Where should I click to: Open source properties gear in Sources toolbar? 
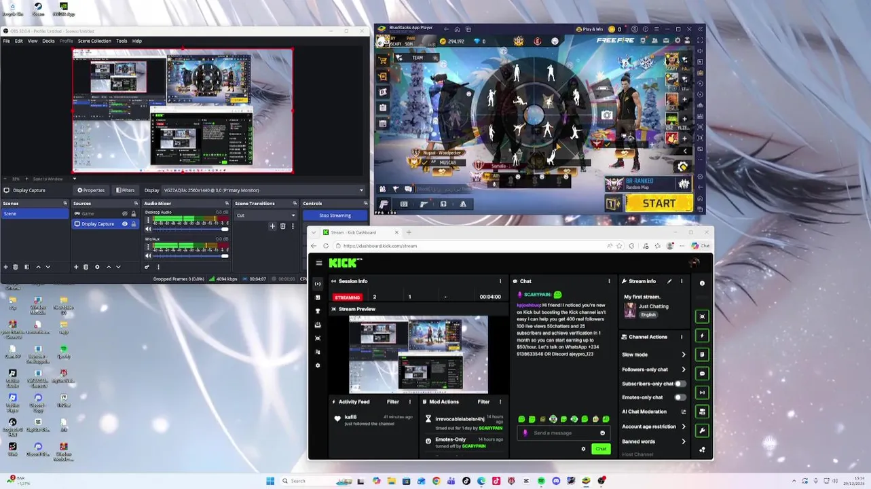pos(97,267)
